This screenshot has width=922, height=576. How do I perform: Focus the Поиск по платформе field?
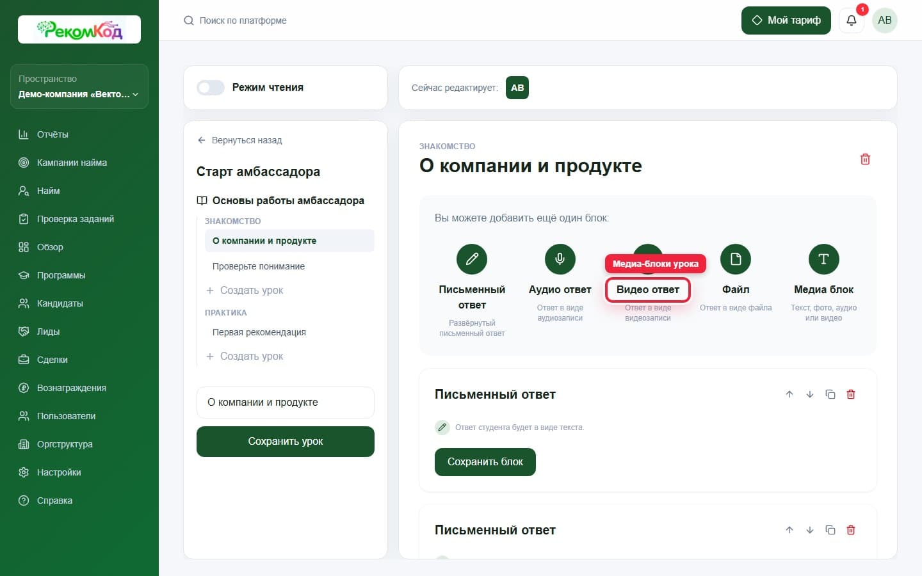click(x=243, y=20)
